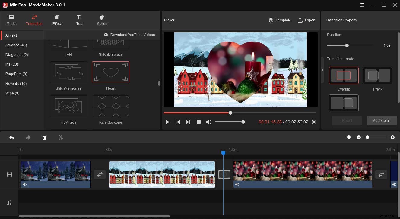Open the Motion tab icon
This screenshot has height=219, width=400.
[102, 20]
